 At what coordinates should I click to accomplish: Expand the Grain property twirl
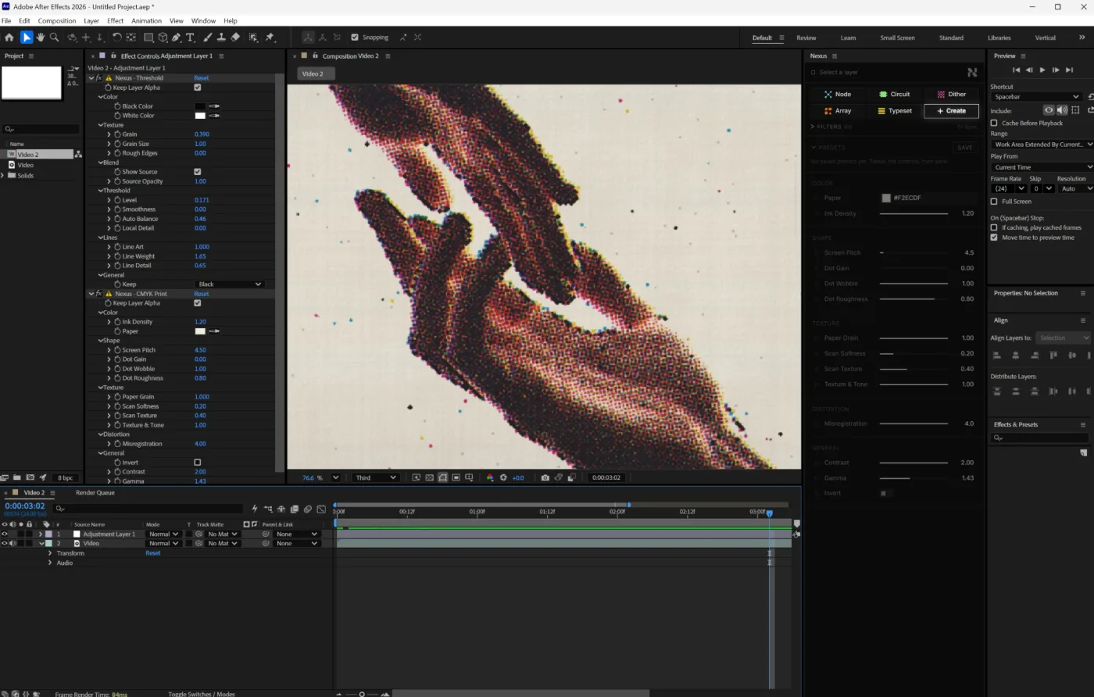109,134
